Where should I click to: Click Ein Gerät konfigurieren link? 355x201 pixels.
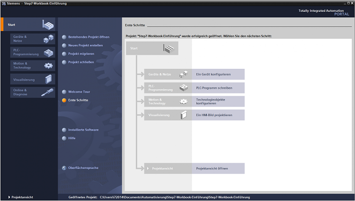[x=213, y=75]
